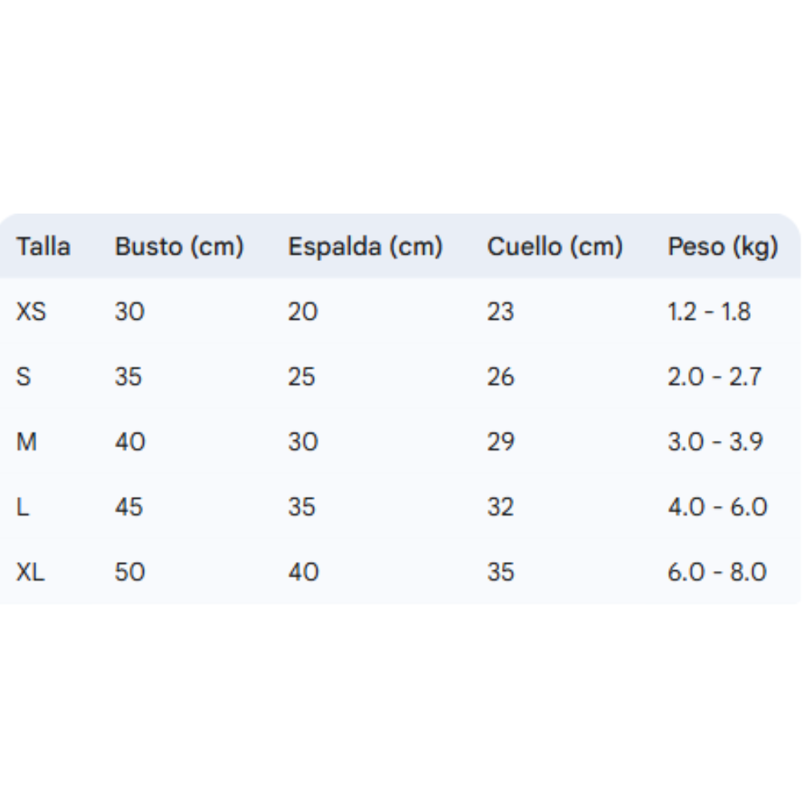Click the M neck value 29
The height and width of the screenshot is (803, 803).
tap(500, 442)
